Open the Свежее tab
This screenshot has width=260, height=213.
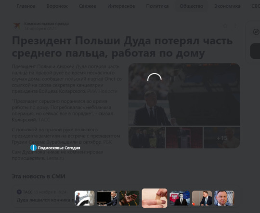coord(87,6)
